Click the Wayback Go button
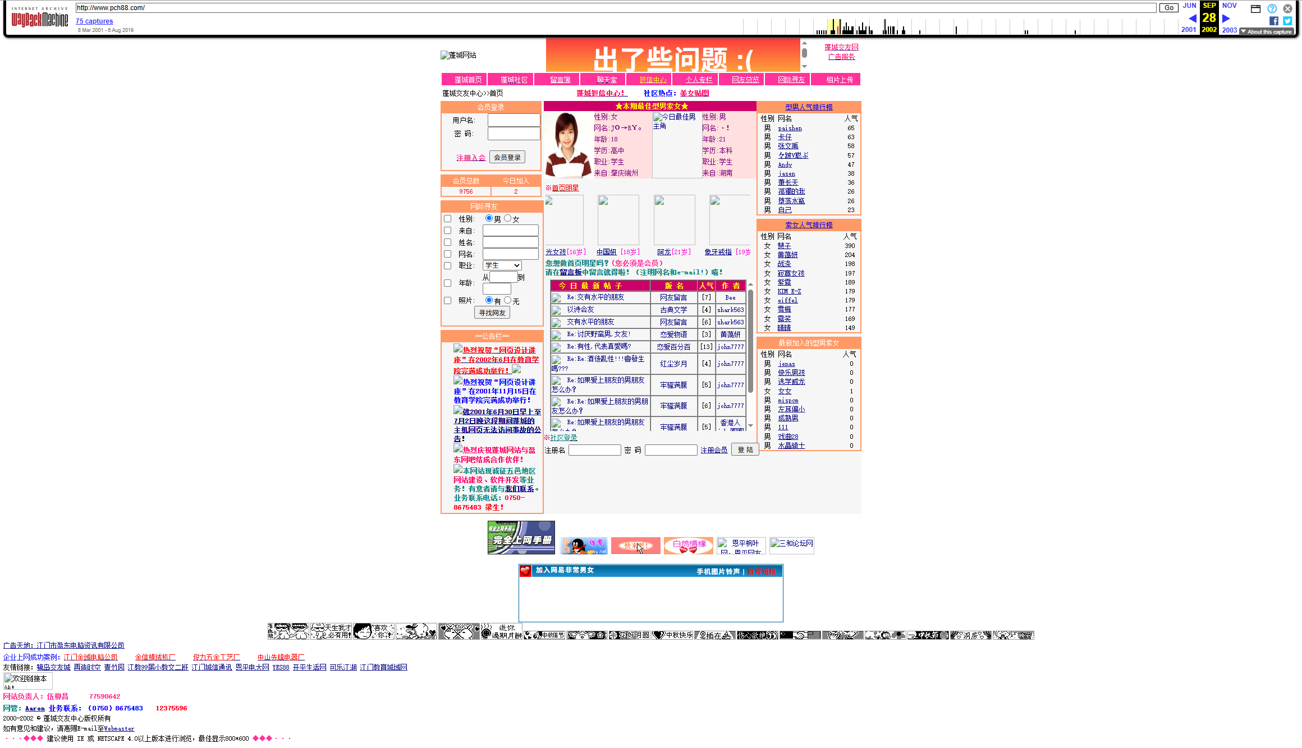Image resolution: width=1302 pixels, height=748 pixels. click(x=1169, y=8)
